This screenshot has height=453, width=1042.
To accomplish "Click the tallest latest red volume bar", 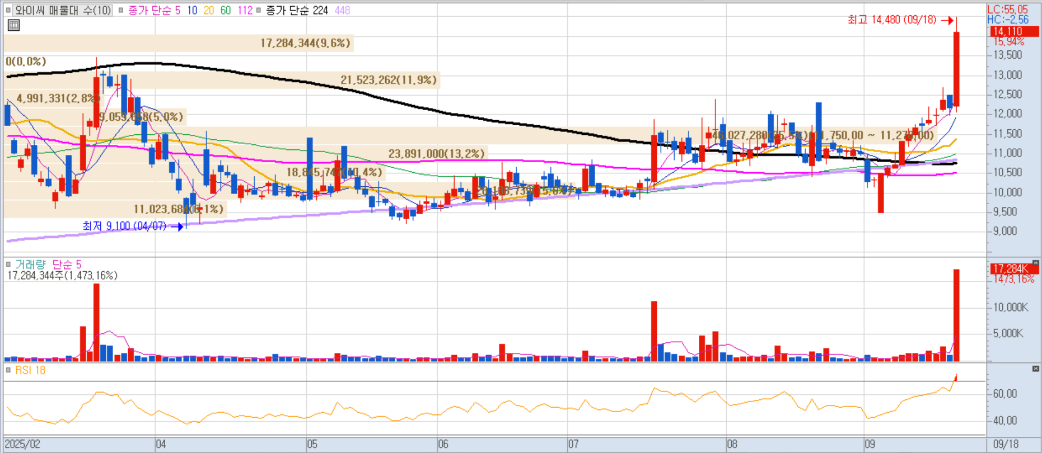I will tap(956, 315).
